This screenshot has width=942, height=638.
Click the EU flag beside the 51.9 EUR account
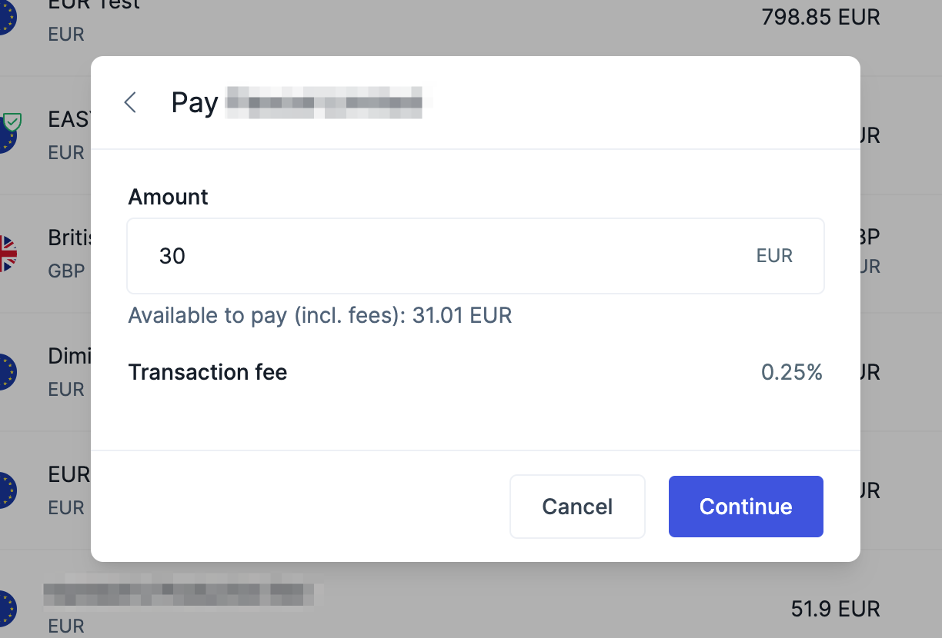tap(6, 609)
